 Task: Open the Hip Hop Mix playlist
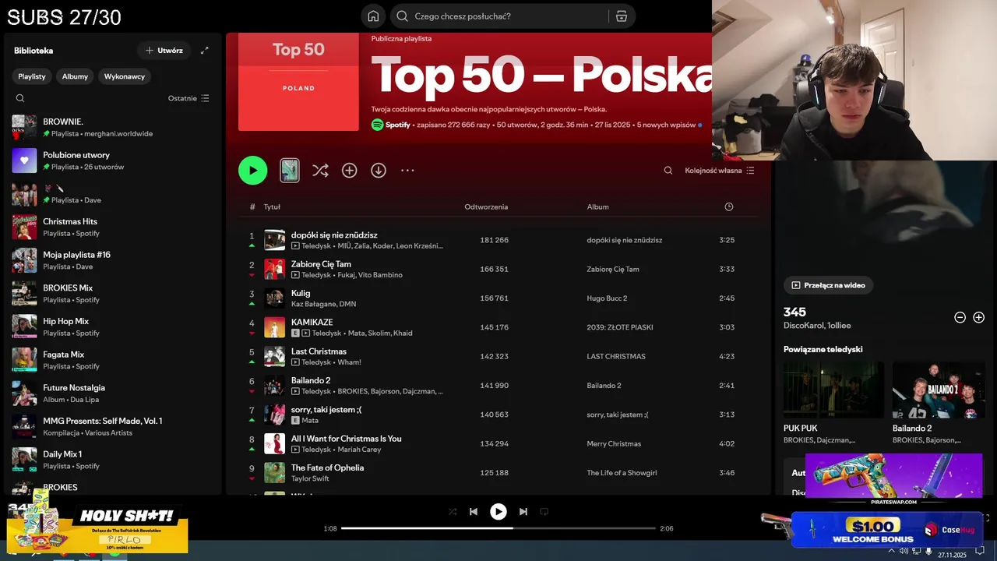(113, 326)
